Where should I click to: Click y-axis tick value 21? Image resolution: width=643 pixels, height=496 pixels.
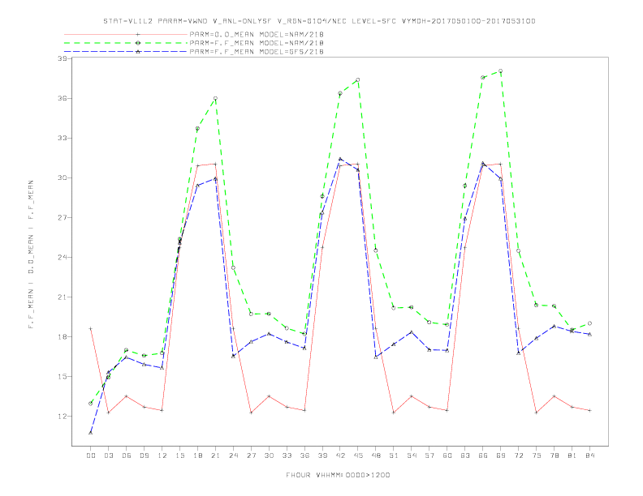(x=62, y=297)
